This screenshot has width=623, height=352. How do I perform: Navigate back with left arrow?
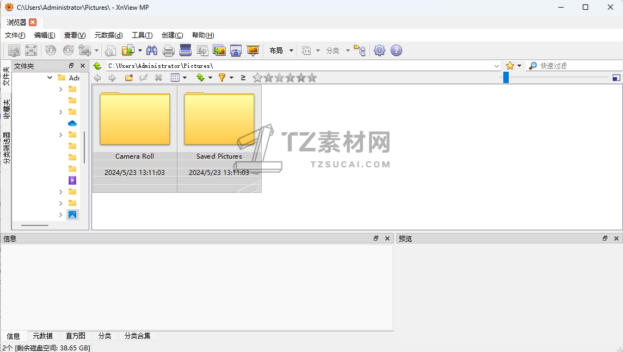pyautogui.click(x=97, y=78)
